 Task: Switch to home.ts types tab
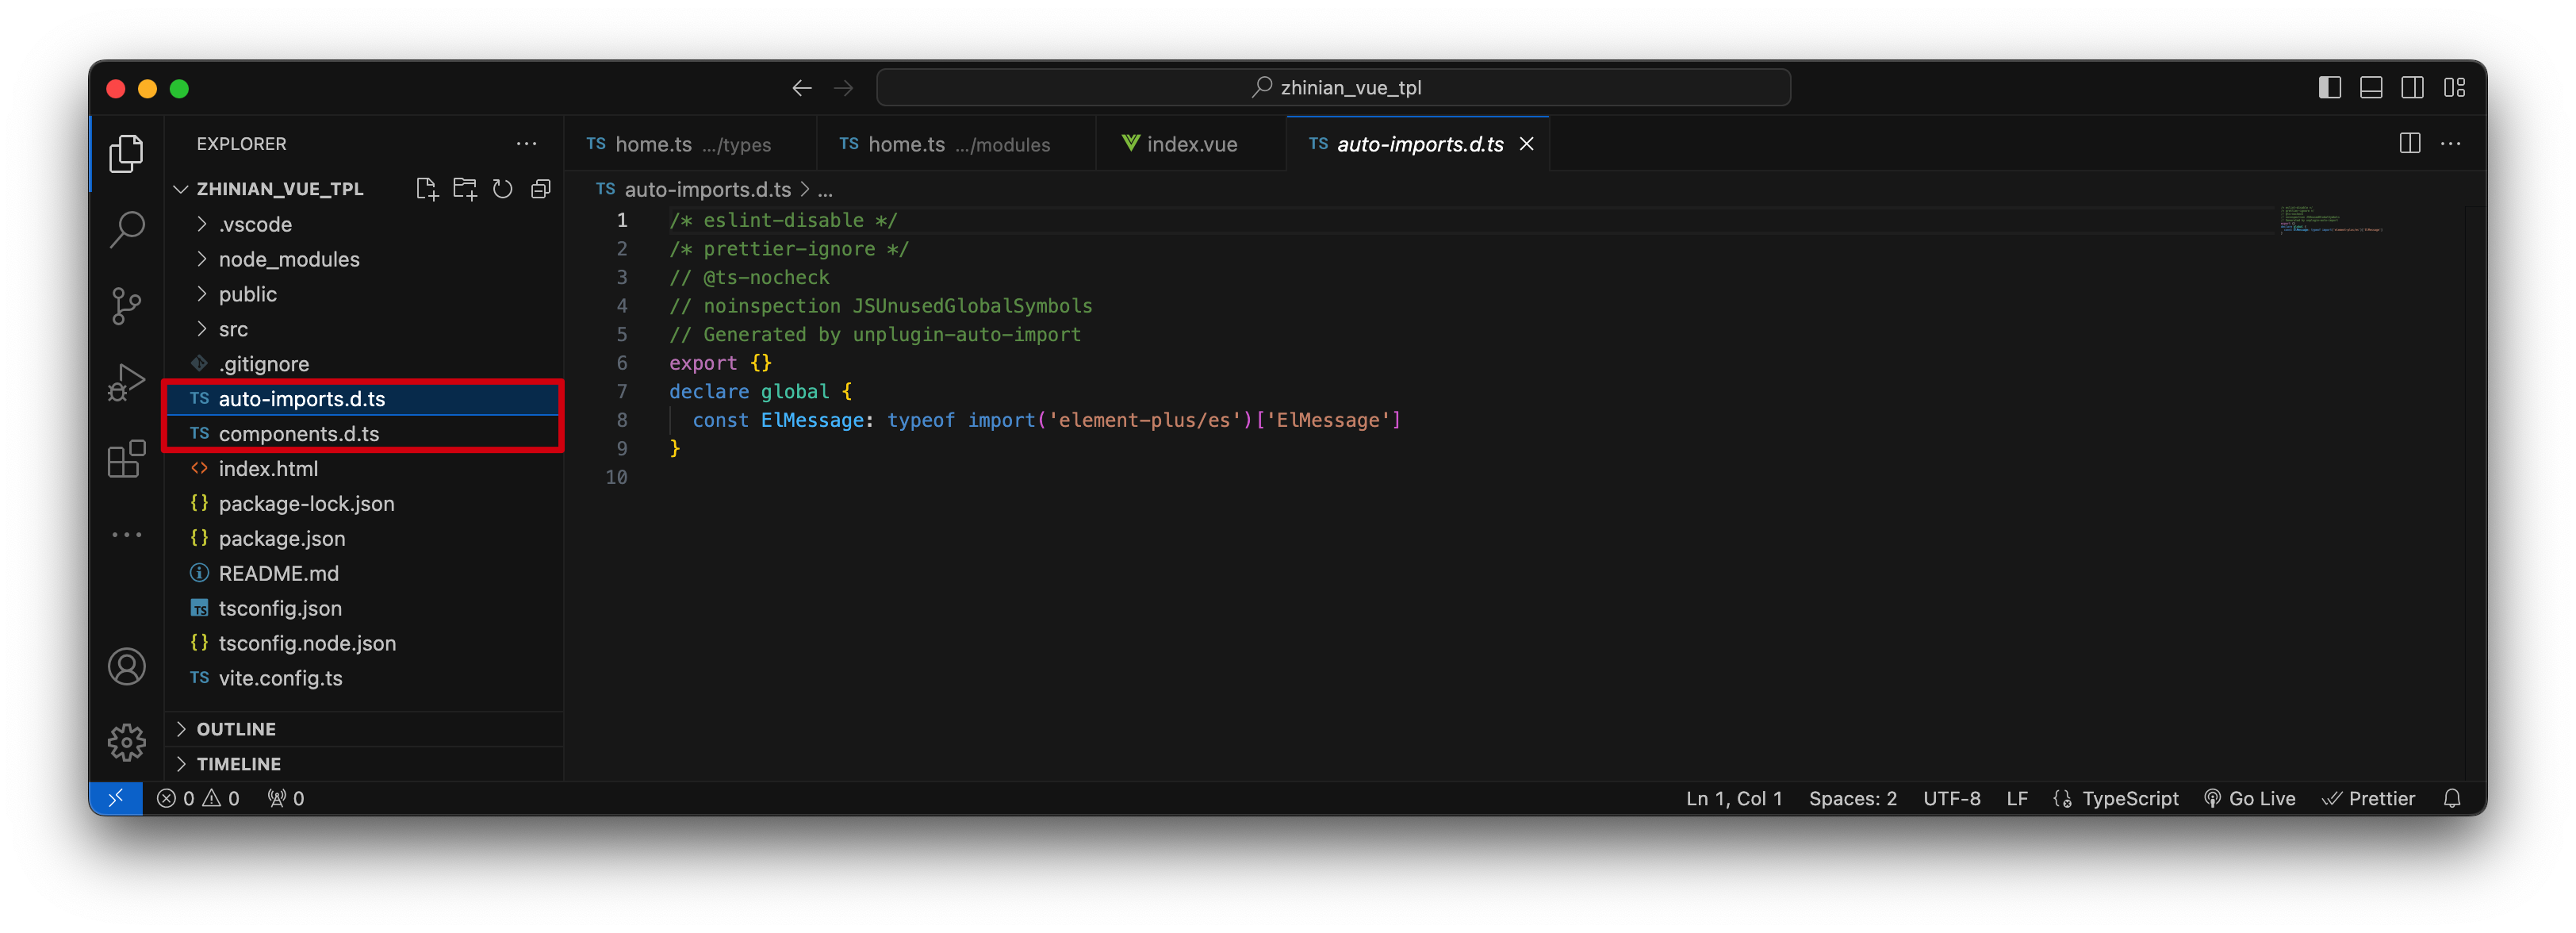tap(690, 144)
